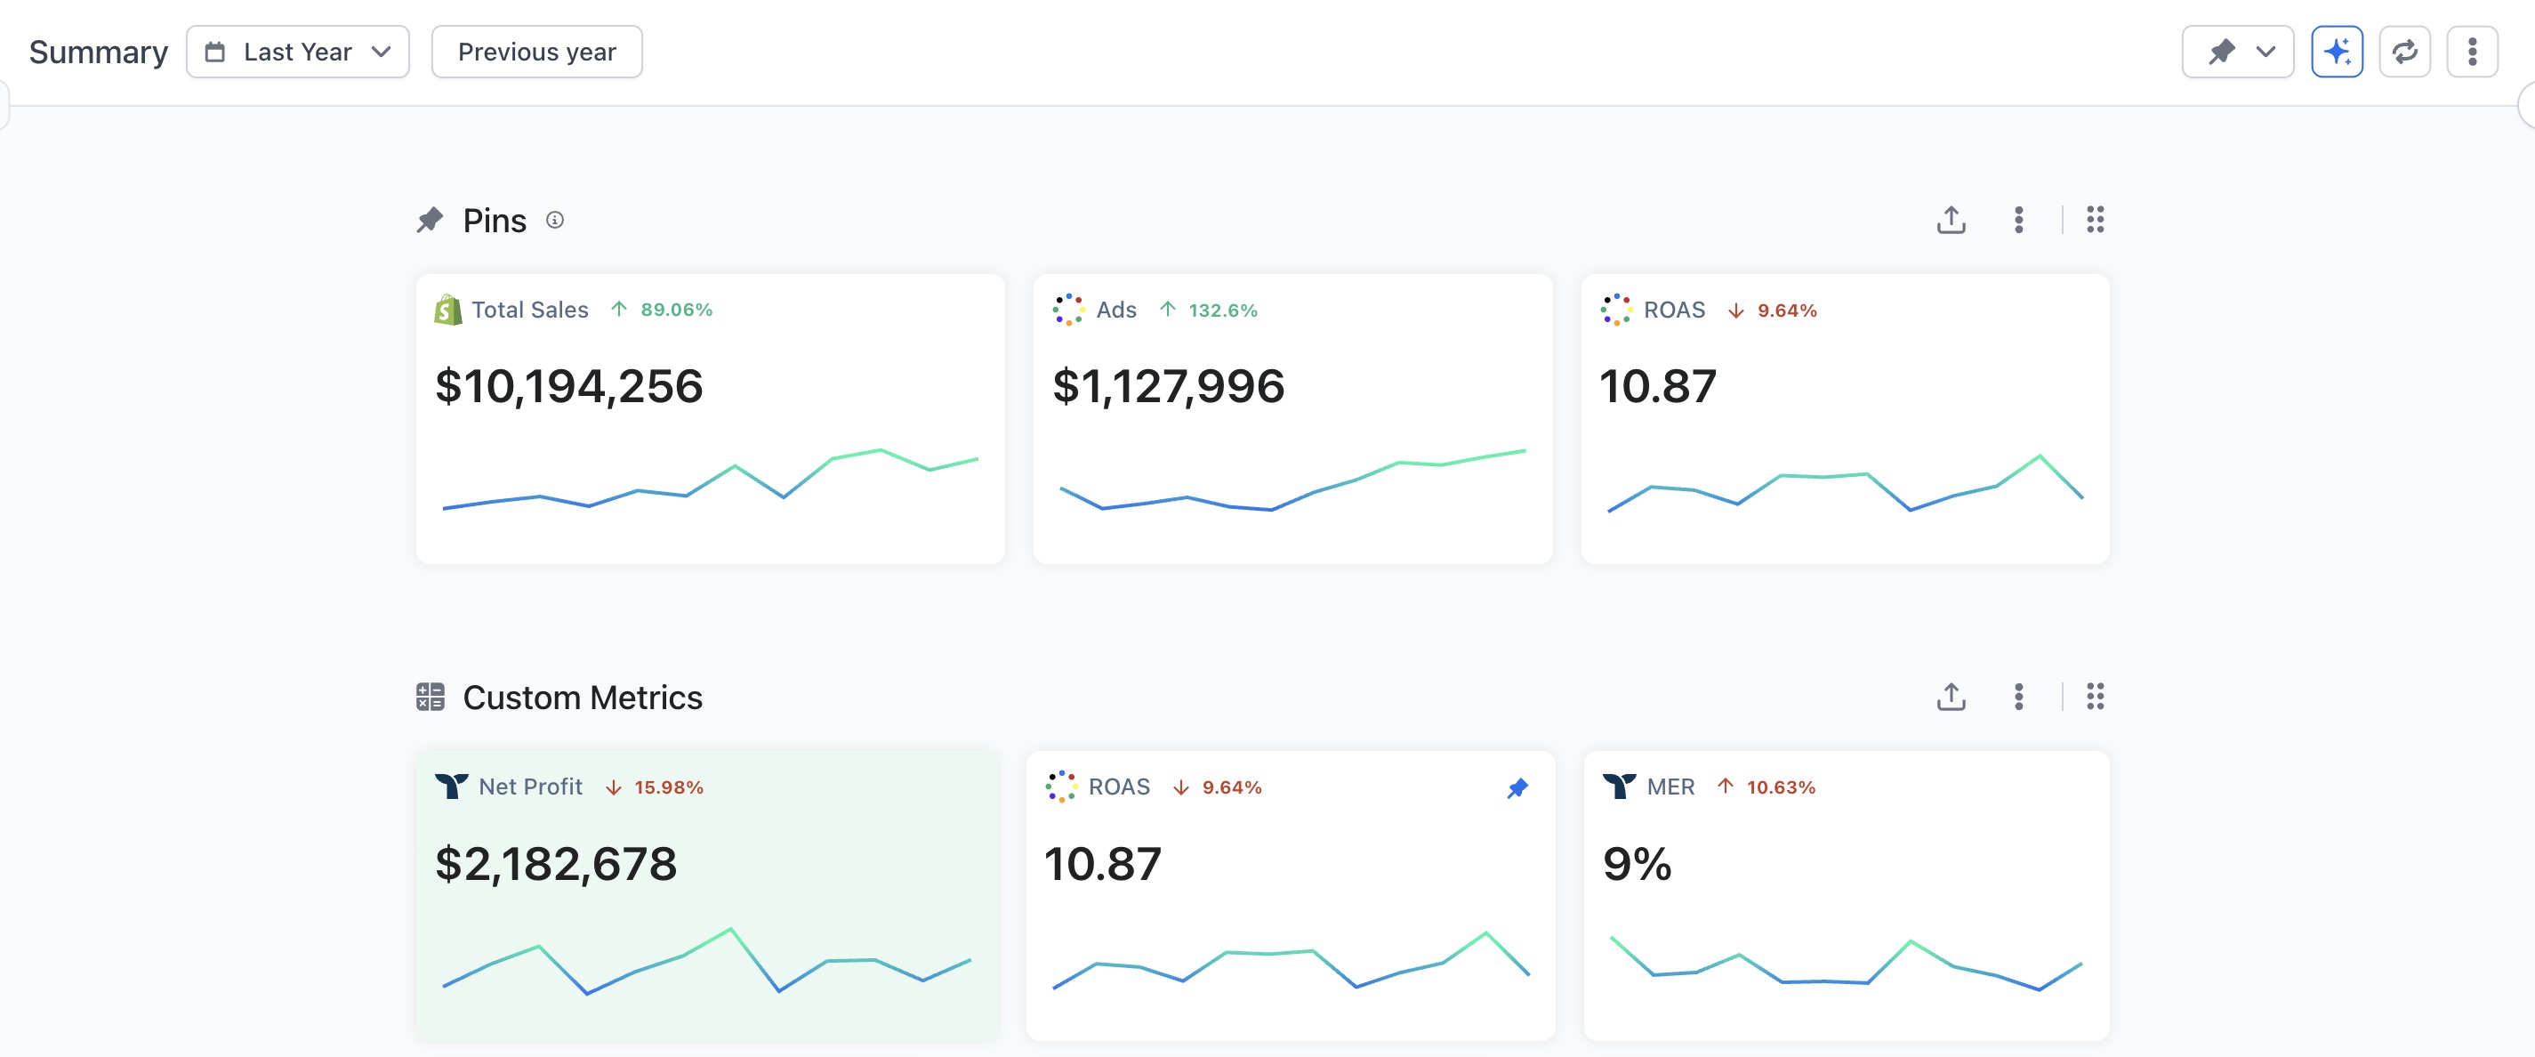The width and height of the screenshot is (2535, 1057).
Task: Click the export icon in Custom Metrics section
Action: pyautogui.click(x=1951, y=697)
